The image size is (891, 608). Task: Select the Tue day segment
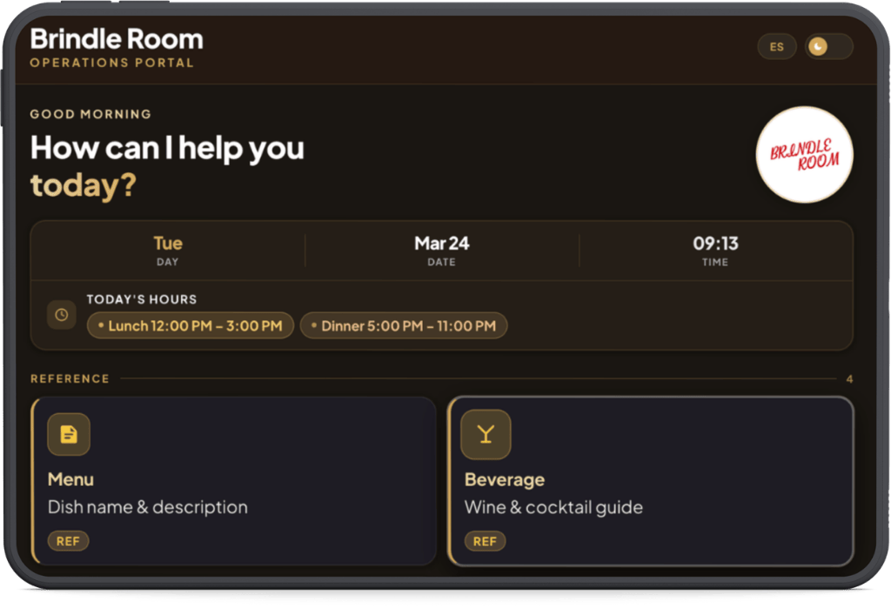tap(167, 251)
